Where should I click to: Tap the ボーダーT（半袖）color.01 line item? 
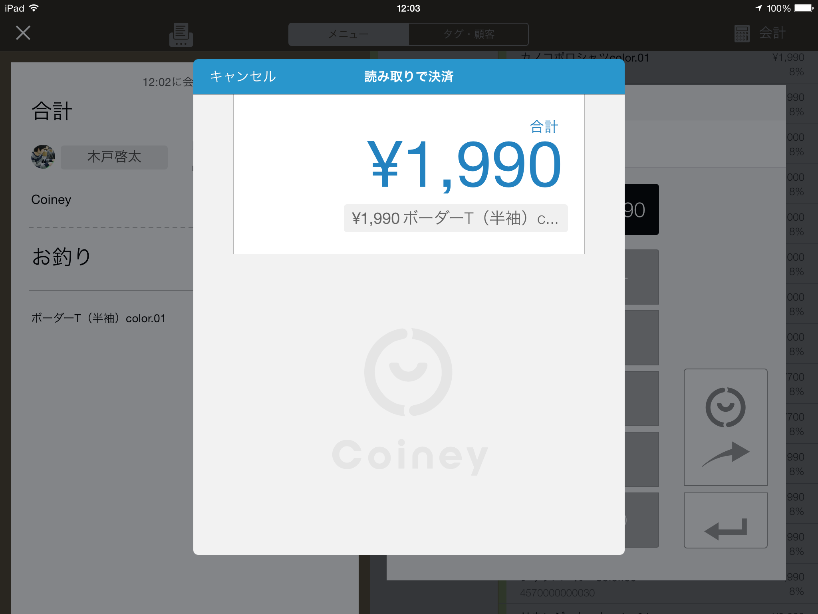(x=98, y=318)
